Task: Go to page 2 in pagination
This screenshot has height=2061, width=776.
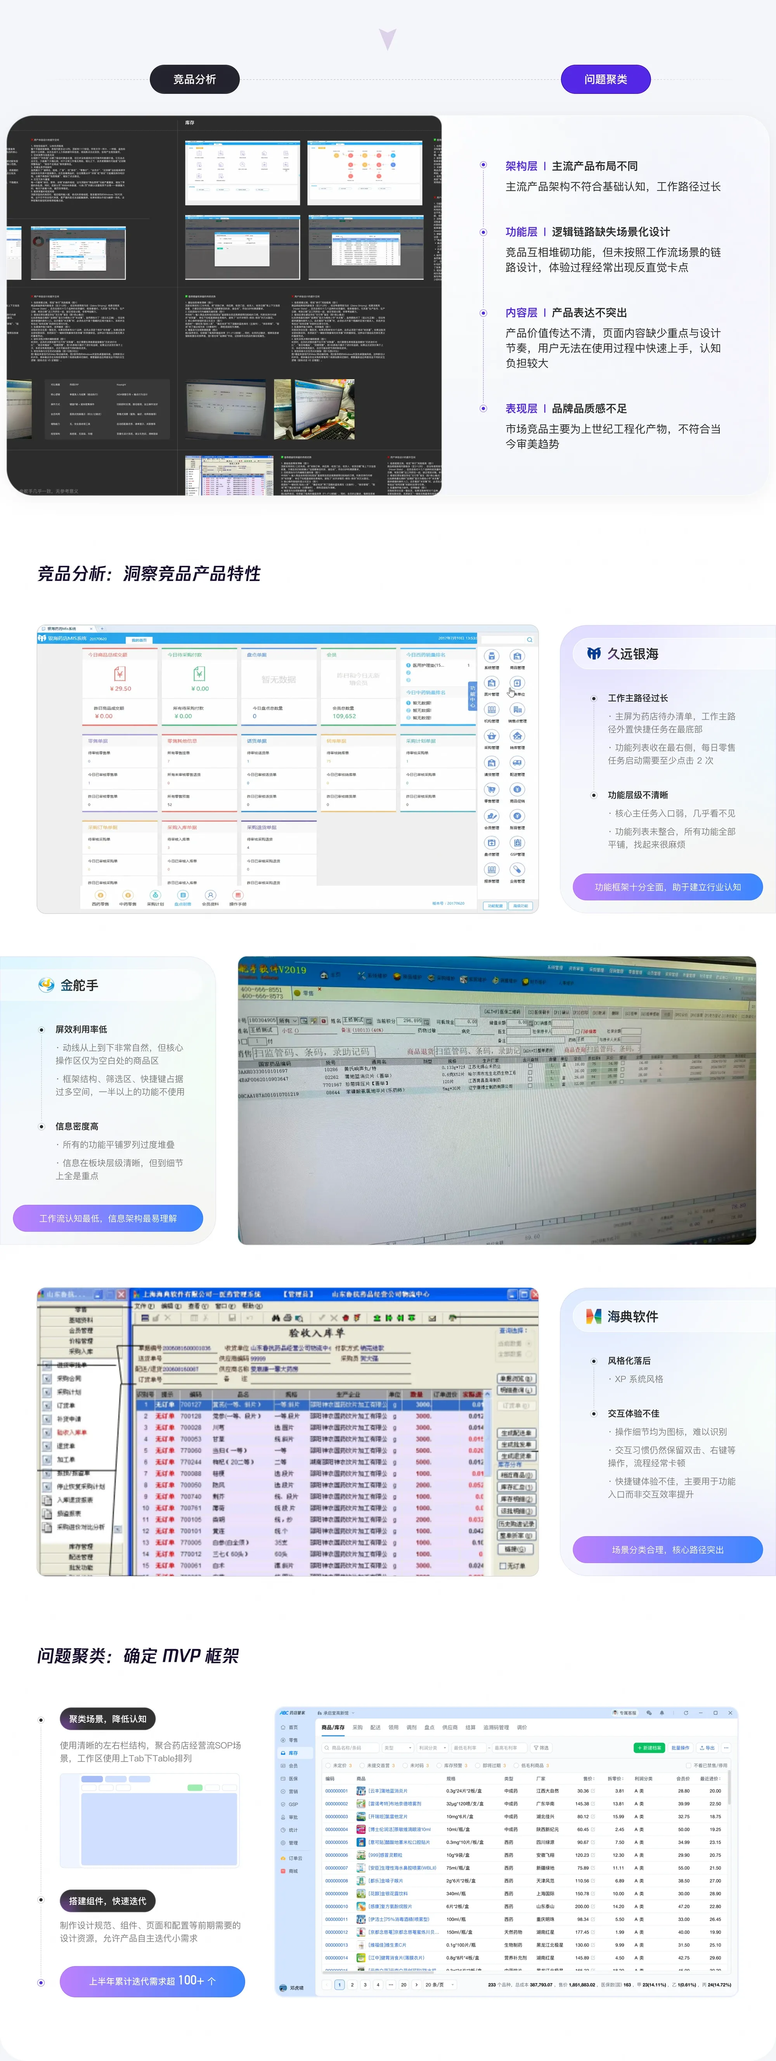Action: 352,1985
